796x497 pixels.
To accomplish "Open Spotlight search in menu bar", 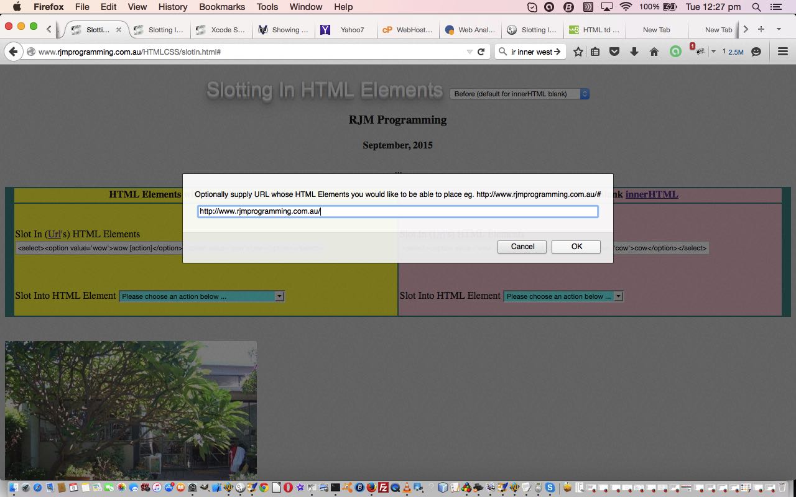I will tap(756, 7).
